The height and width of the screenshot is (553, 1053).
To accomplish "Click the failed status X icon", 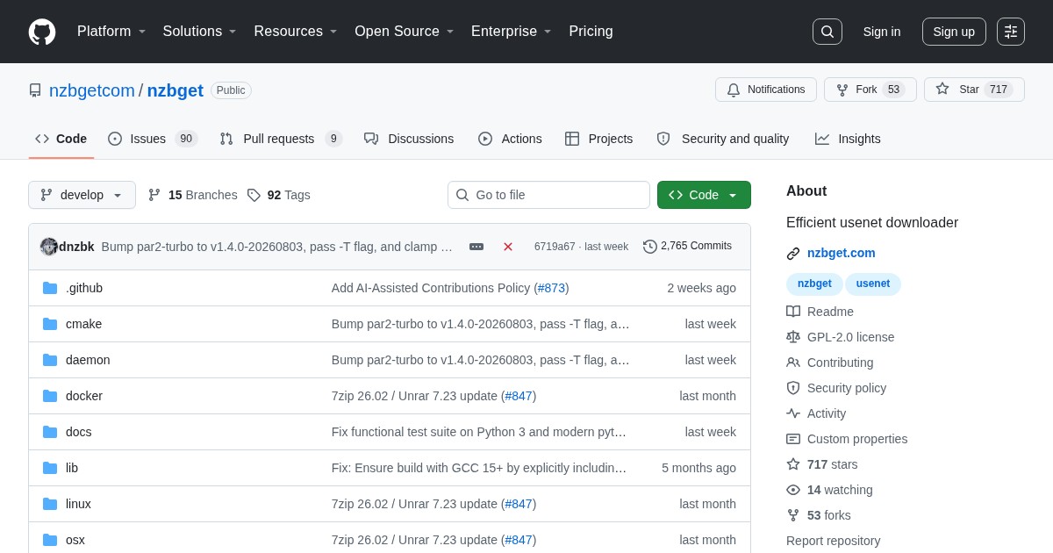I will click(508, 247).
